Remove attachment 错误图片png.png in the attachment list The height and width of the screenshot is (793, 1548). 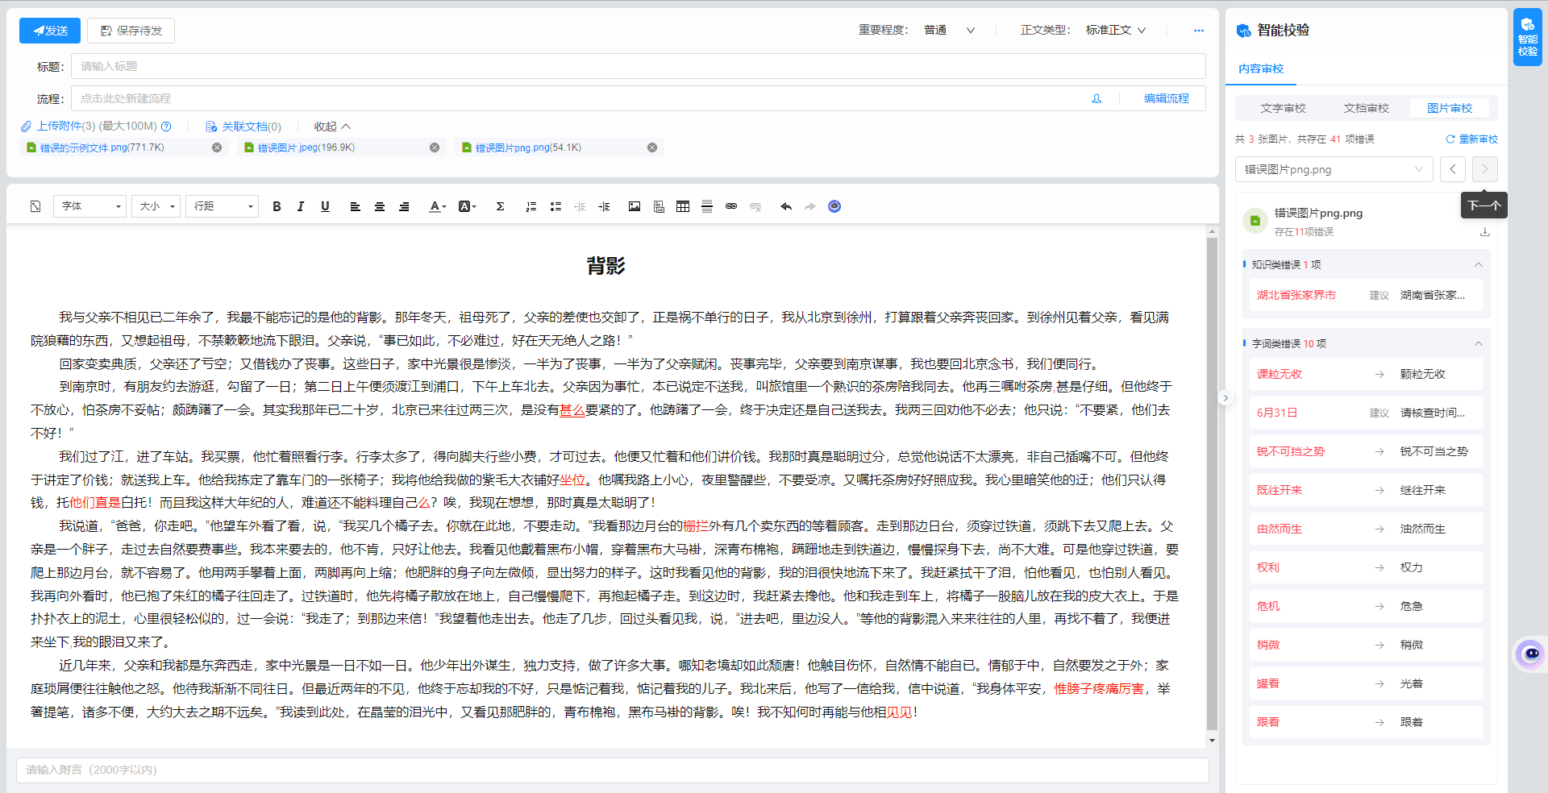pos(652,147)
